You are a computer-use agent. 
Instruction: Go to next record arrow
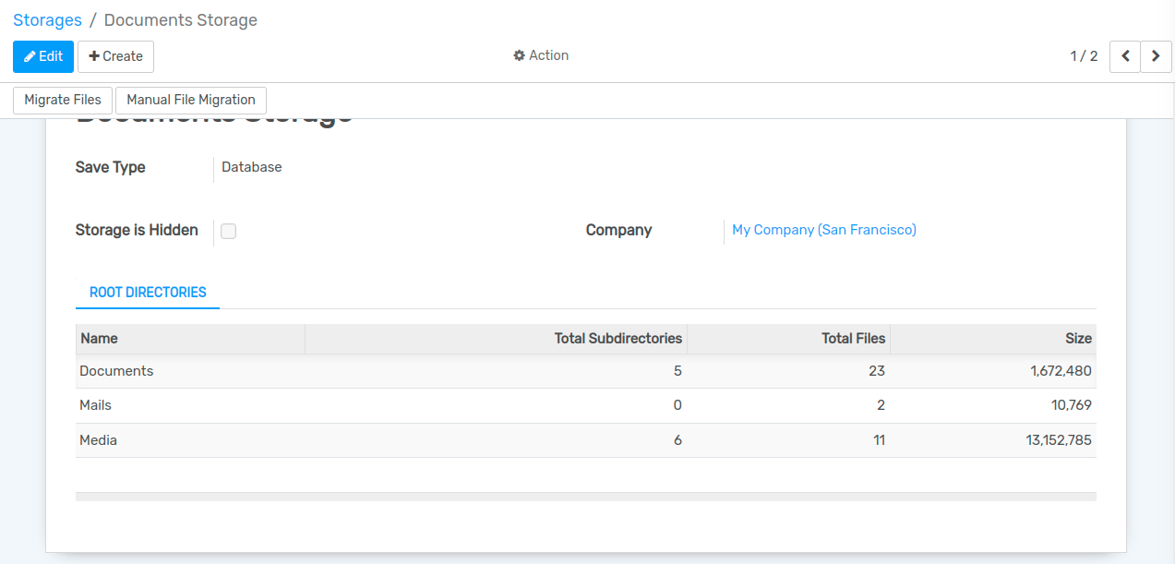[x=1156, y=56]
